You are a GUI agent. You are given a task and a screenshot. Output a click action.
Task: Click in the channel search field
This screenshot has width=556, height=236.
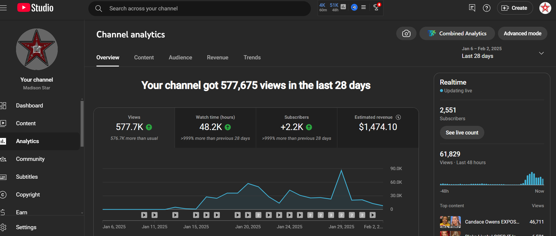tap(200, 9)
